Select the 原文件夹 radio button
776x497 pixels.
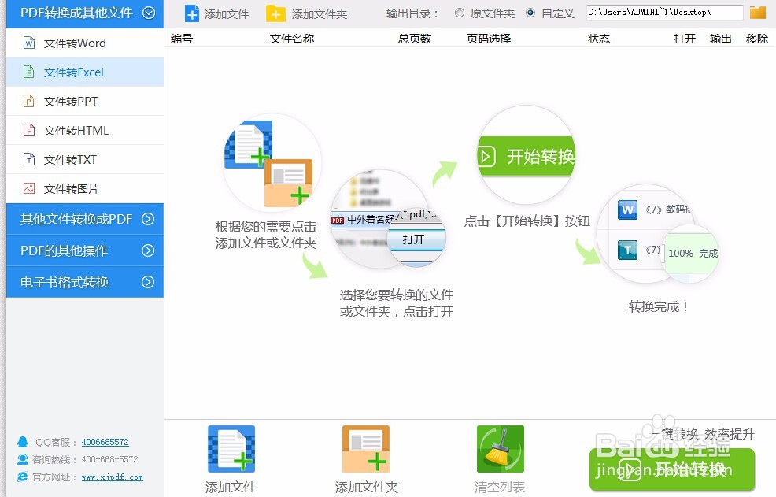pyautogui.click(x=460, y=13)
